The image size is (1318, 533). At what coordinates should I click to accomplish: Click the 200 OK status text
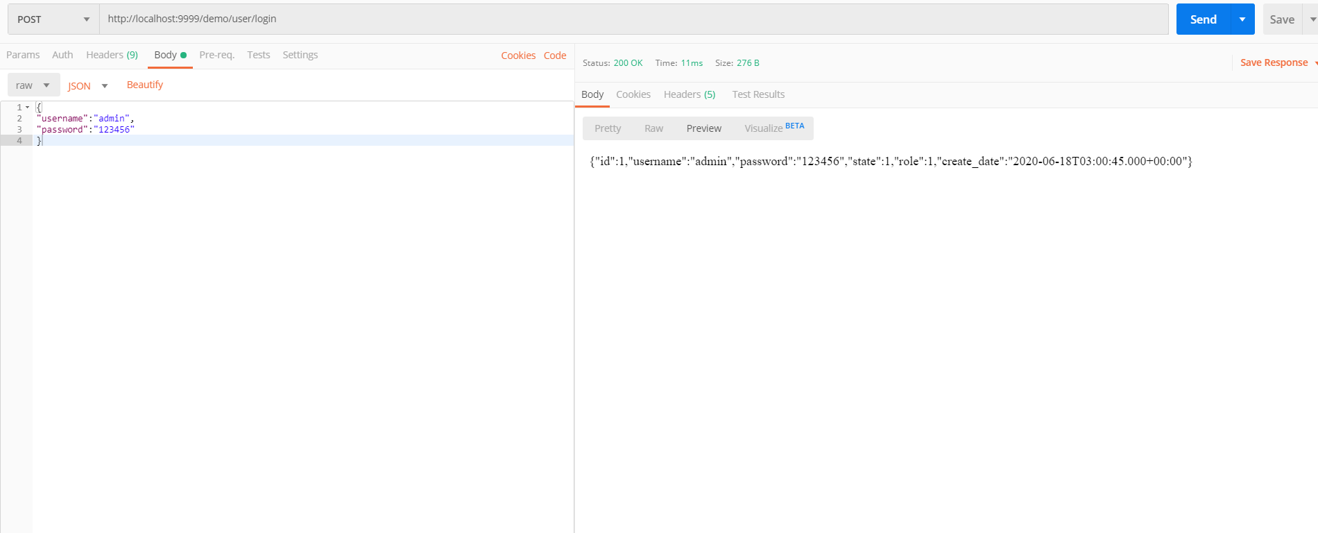pos(628,63)
